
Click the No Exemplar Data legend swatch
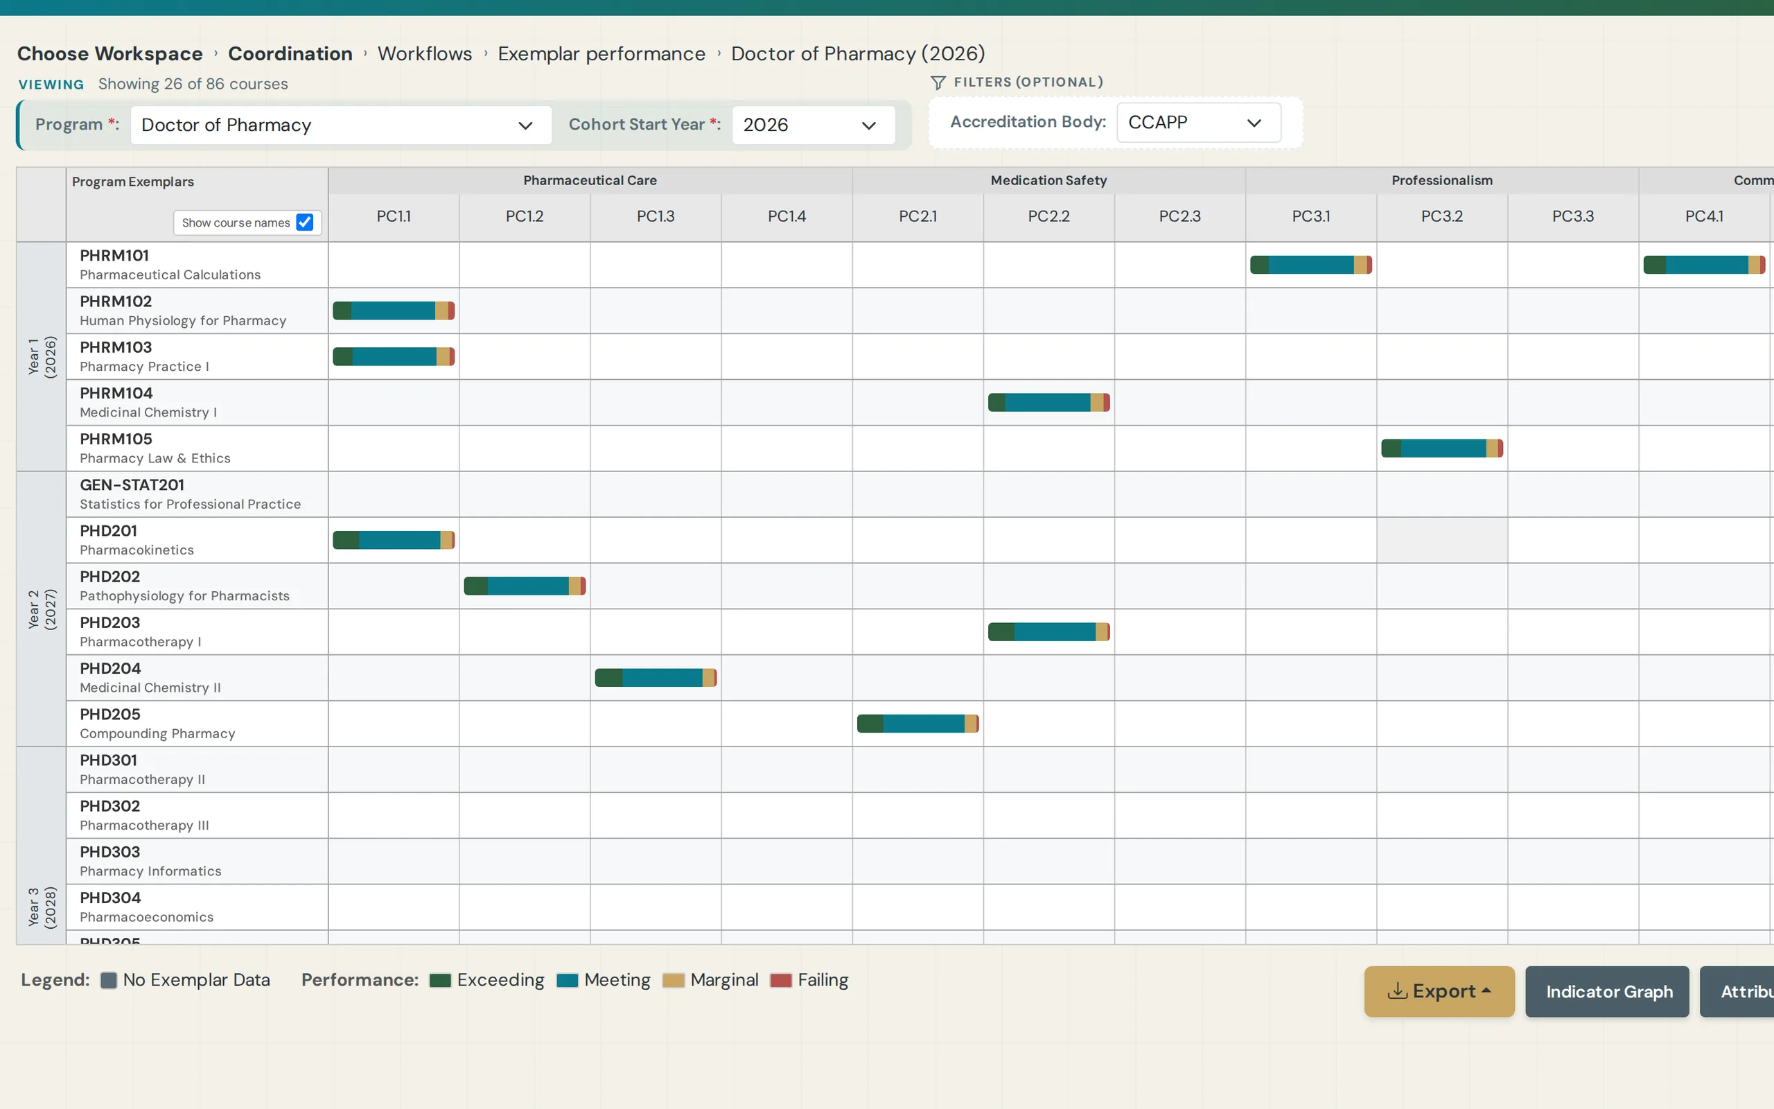[x=109, y=980]
